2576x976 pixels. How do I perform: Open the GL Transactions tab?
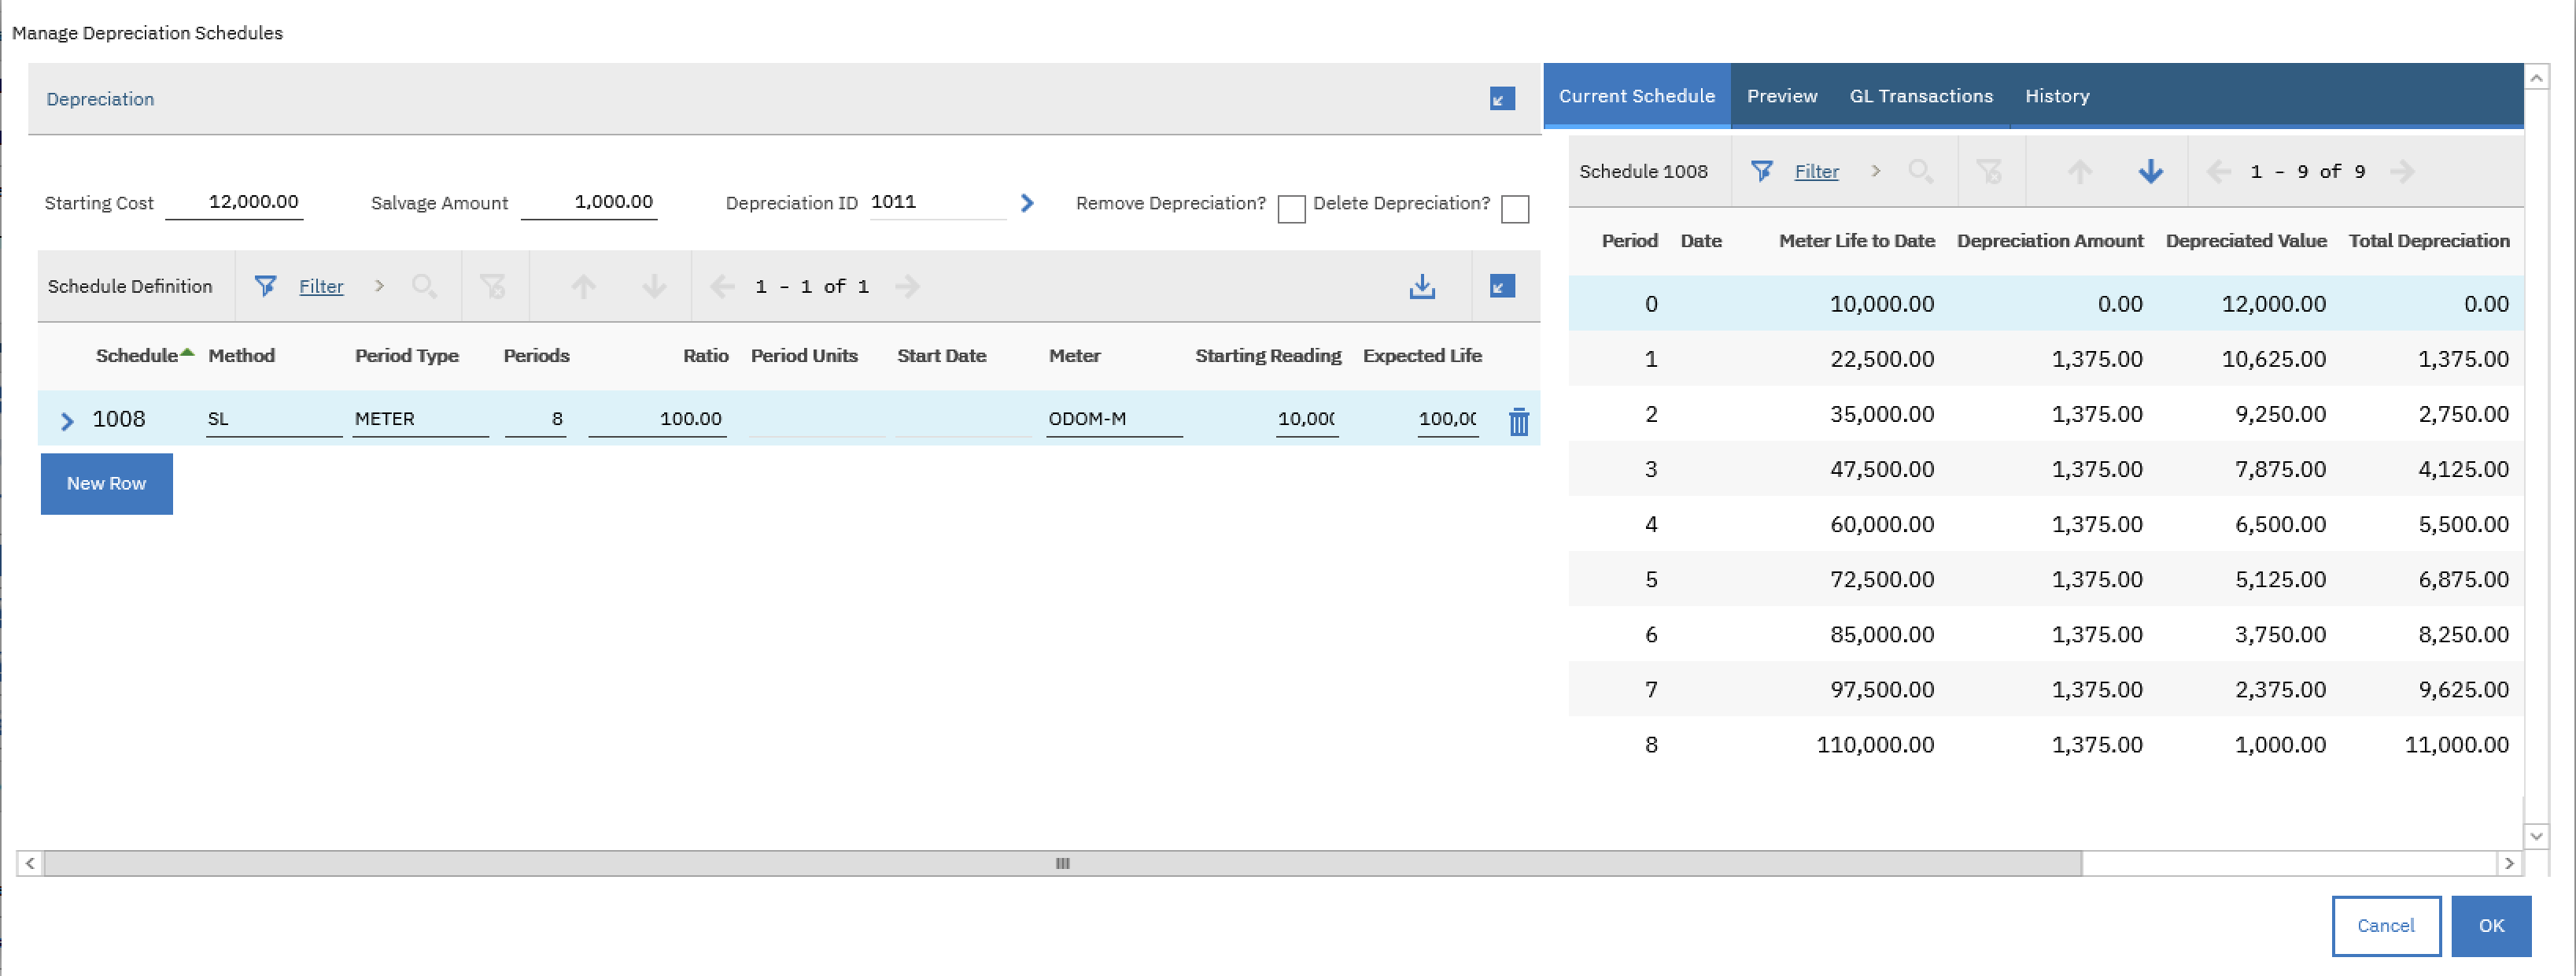(1921, 95)
